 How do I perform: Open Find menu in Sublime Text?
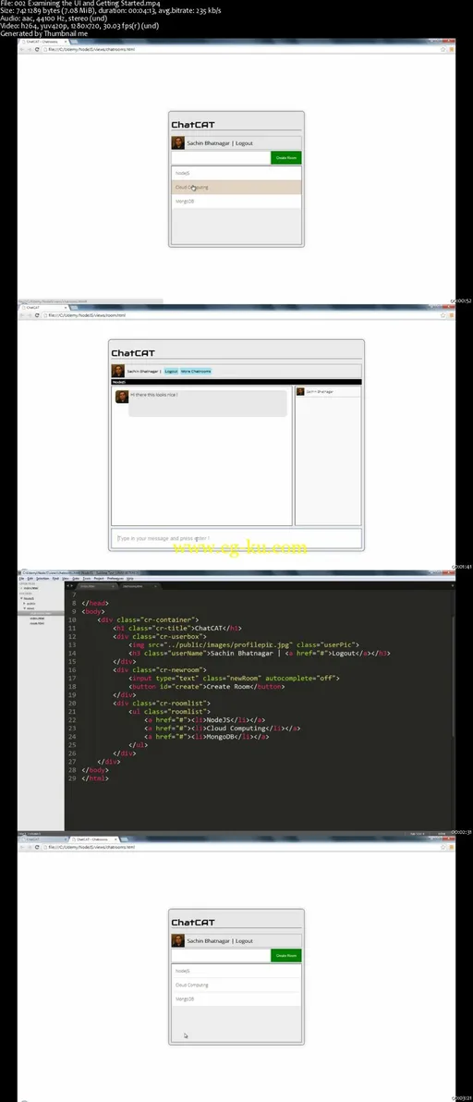(55, 579)
